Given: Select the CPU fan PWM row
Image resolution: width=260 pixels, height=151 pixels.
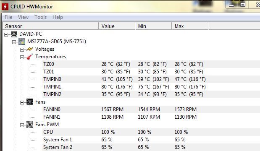Looking at the screenshot, I should [x=151, y=132].
